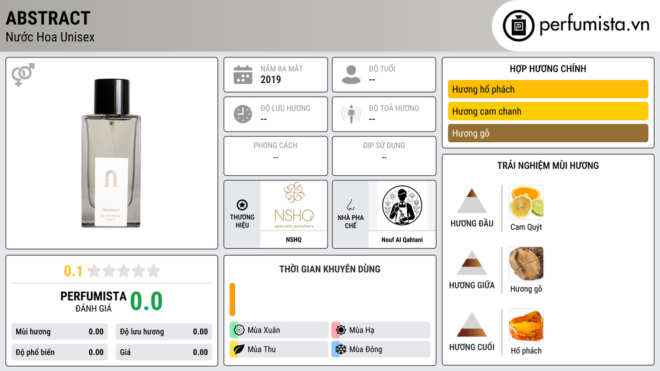This screenshot has width=660, height=371.
Task: Click the Dịp sử dụng box
Action: (384, 156)
